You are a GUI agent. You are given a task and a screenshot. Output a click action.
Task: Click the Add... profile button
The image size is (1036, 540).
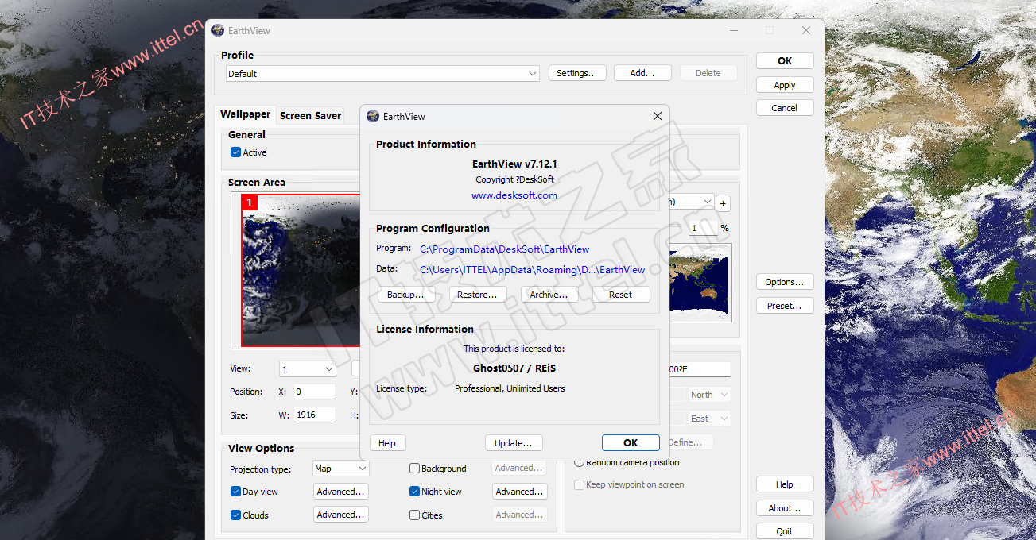(x=642, y=73)
